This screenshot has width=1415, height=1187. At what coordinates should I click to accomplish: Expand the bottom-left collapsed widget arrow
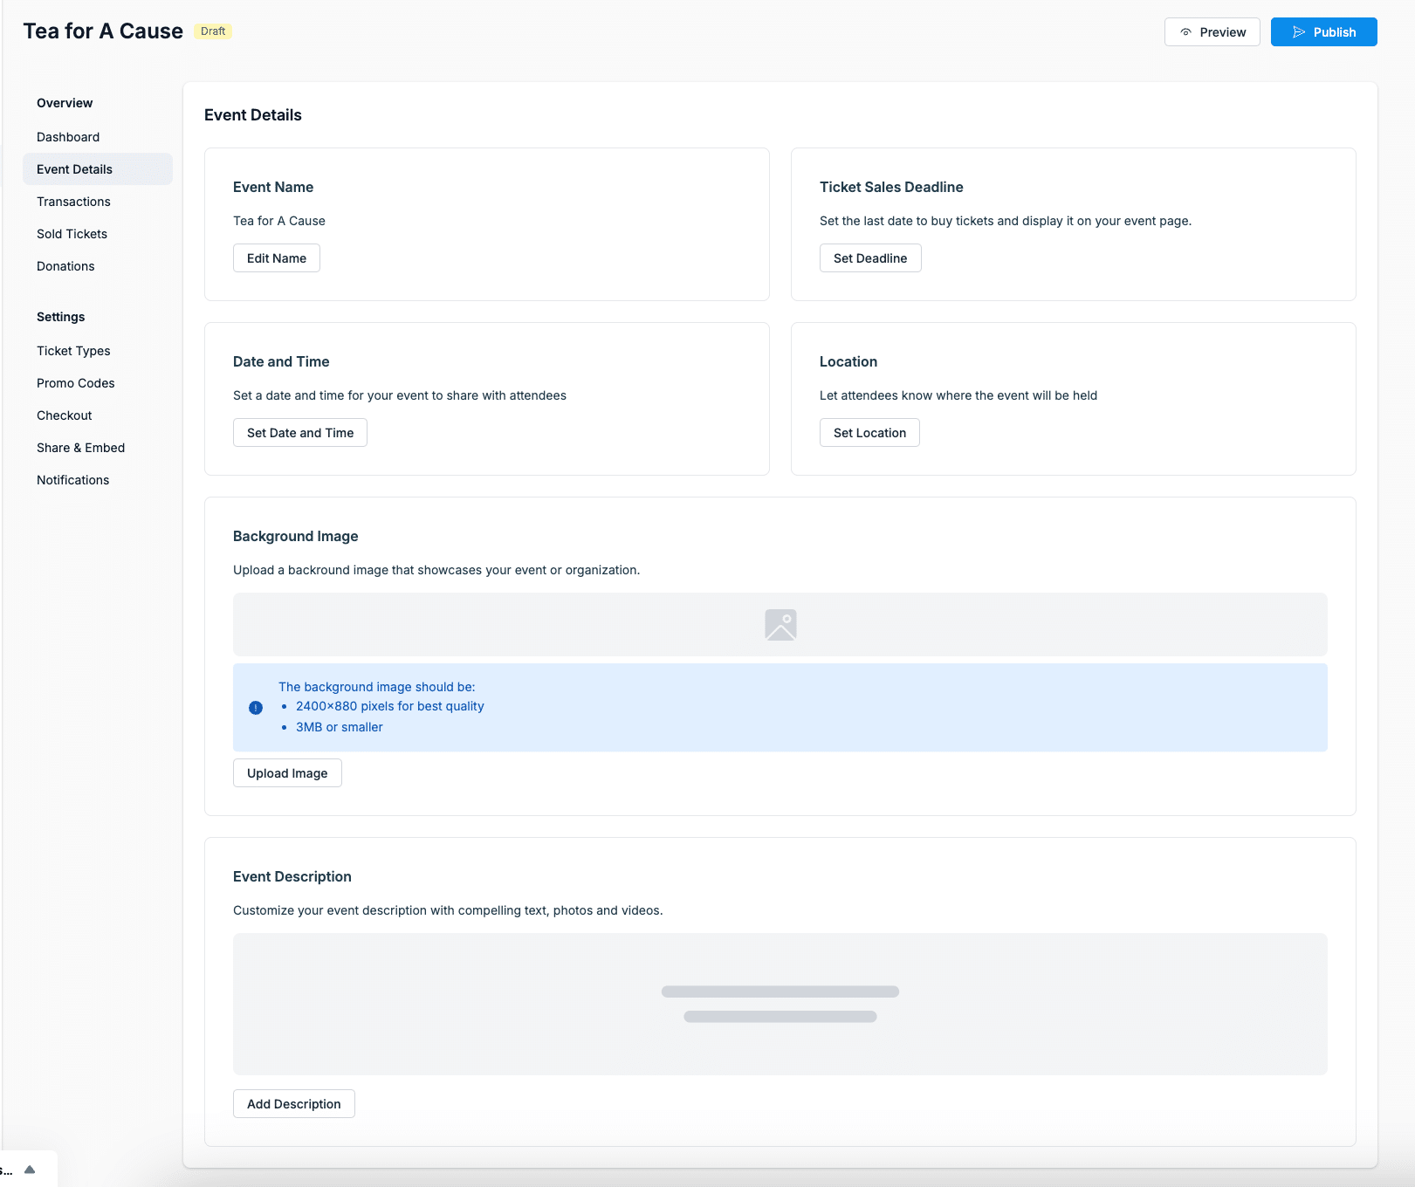pyautogui.click(x=30, y=1170)
